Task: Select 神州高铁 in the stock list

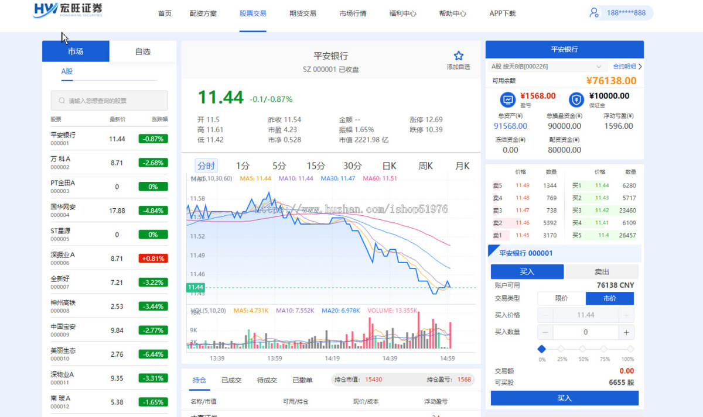Action: 109,306
